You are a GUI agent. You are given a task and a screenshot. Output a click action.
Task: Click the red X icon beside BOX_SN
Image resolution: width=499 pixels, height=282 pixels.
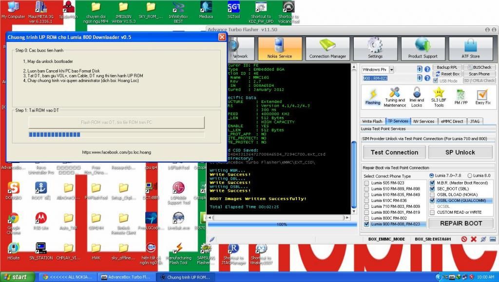pyautogui.click(x=474, y=239)
